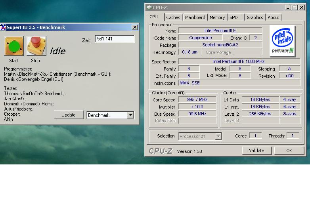Click the green Start button in SuperFIB

[14, 46]
